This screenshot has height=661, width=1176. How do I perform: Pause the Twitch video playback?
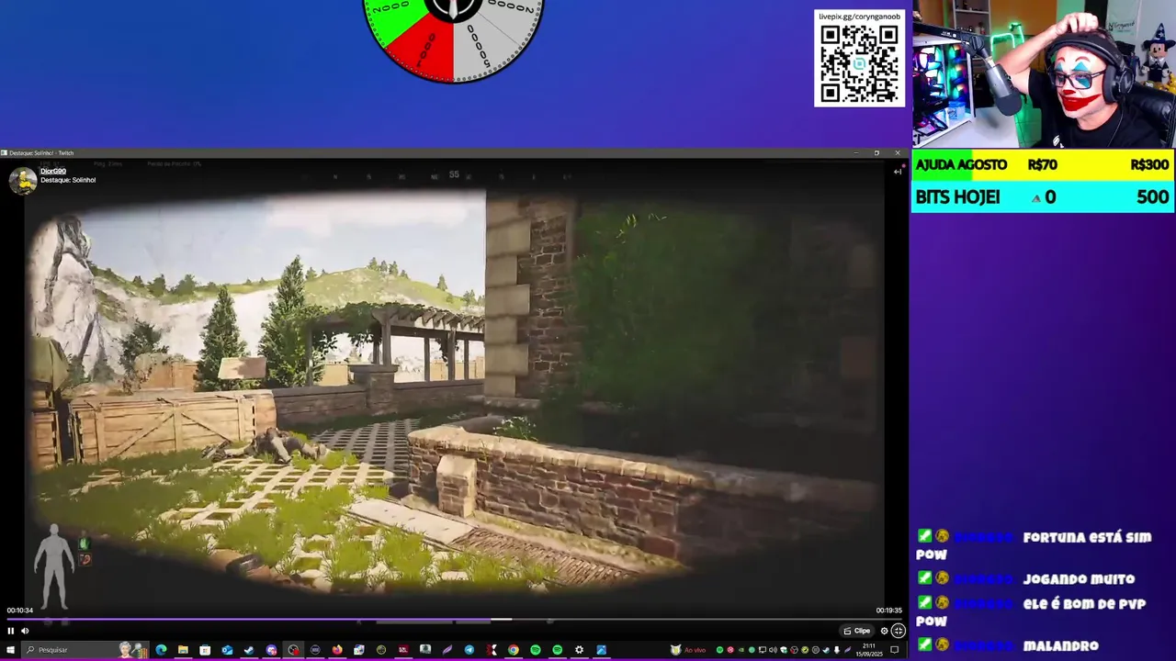click(11, 631)
